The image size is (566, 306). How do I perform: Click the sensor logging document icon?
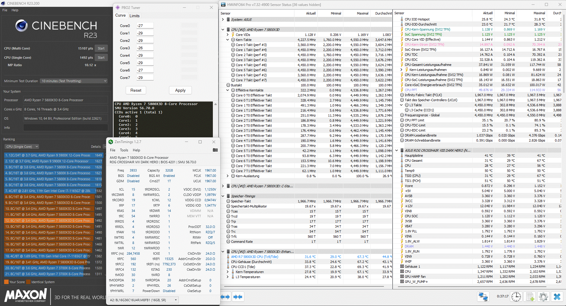coord(530,297)
